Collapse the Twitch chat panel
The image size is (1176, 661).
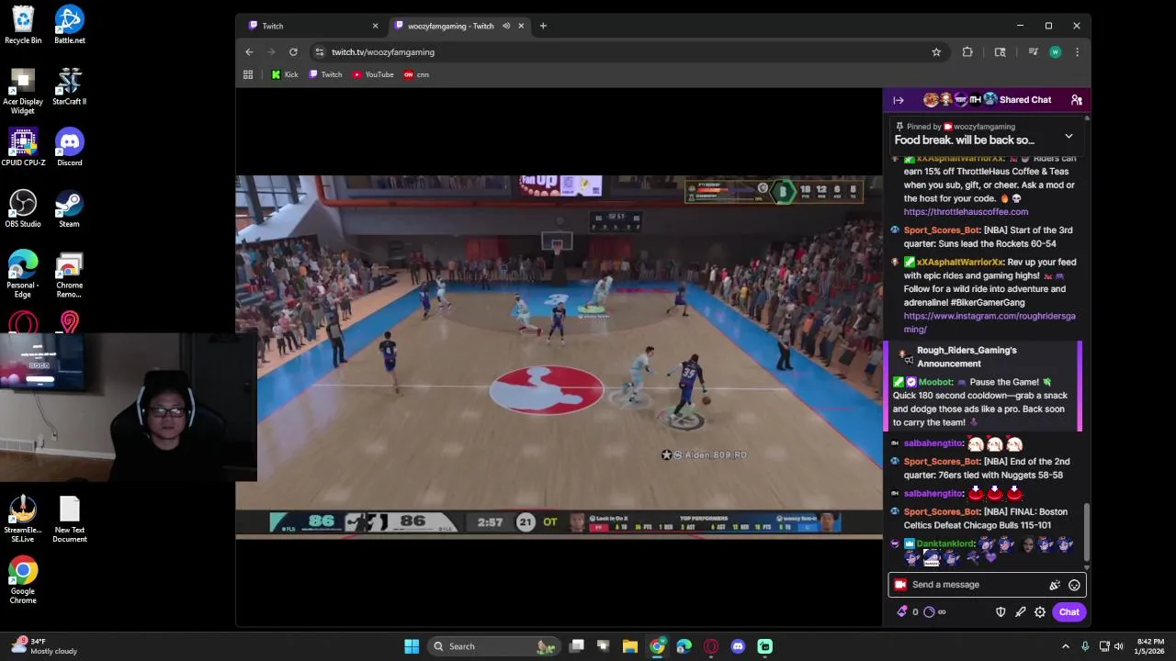[x=899, y=100]
